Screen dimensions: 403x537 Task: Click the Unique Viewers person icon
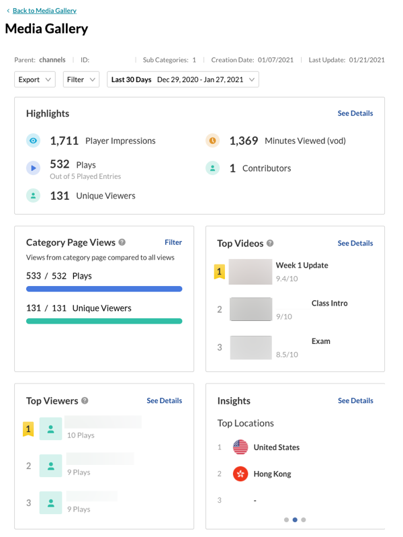click(33, 196)
